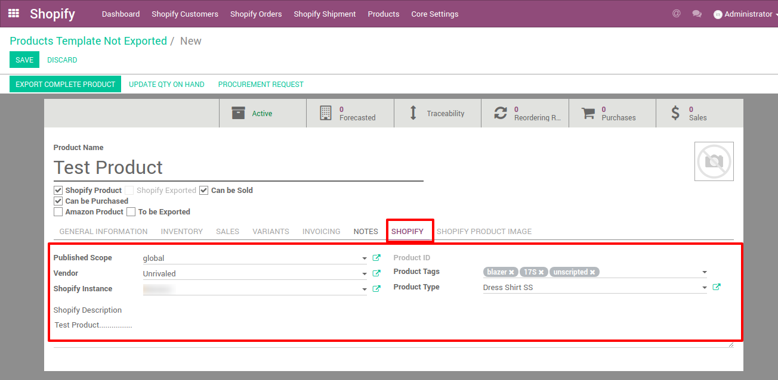Open the conversations chat icon
This screenshot has width=778, height=380.
pos(697,14)
